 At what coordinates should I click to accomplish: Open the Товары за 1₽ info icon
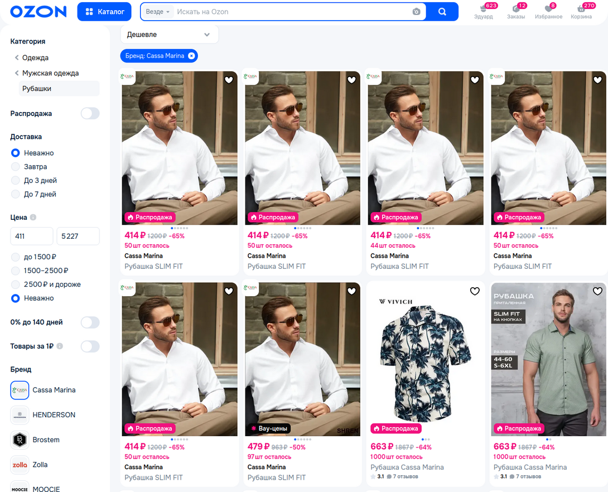coord(60,346)
